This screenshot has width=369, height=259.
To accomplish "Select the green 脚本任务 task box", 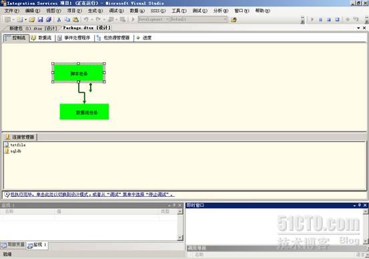I will [79, 73].
